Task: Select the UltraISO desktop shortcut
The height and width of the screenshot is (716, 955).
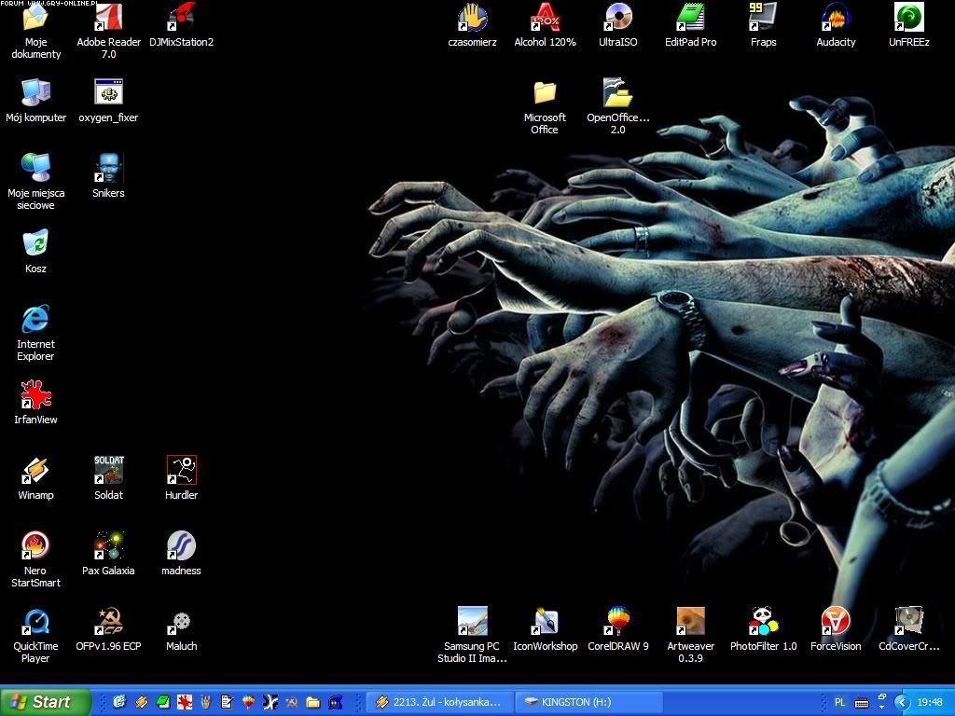Action: pyautogui.click(x=617, y=25)
